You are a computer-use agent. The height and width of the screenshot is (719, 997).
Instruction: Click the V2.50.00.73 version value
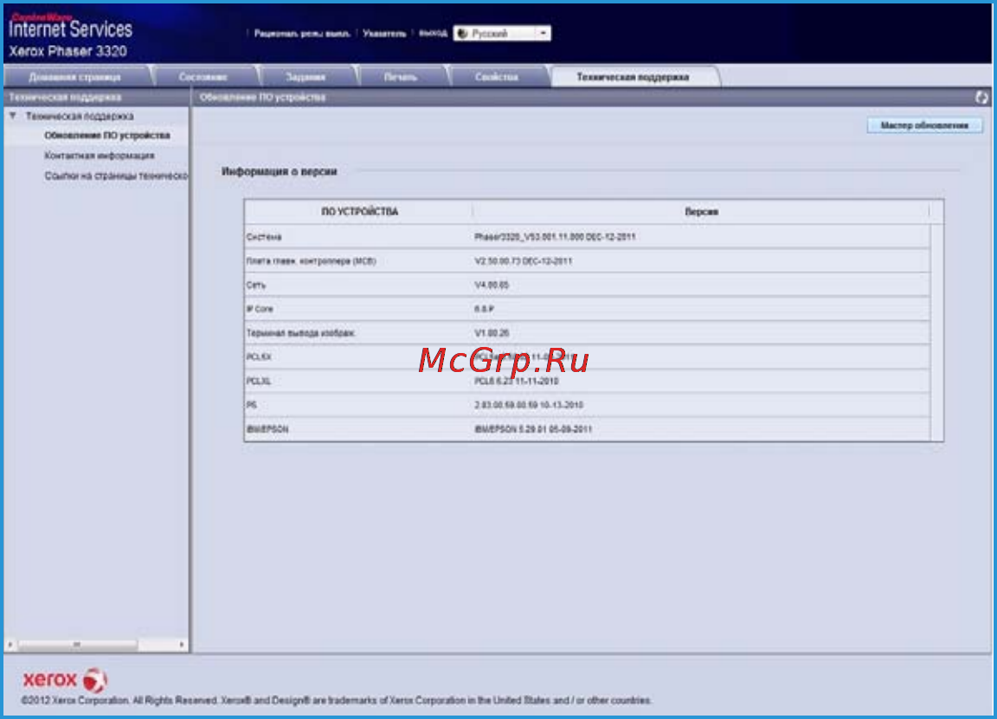tap(523, 261)
